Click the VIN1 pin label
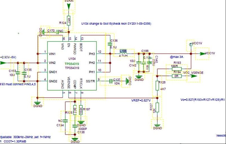Viewport: 226px width, 144px height. tap(52, 54)
